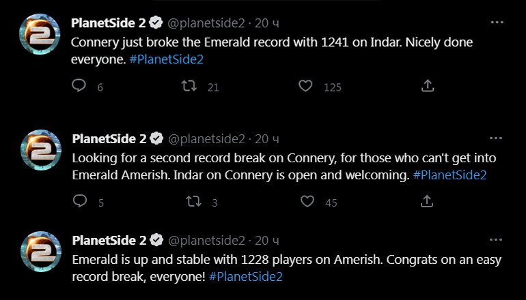Retweet the tweet showing 3 retweets
The image size is (526, 300).
pos(193,202)
